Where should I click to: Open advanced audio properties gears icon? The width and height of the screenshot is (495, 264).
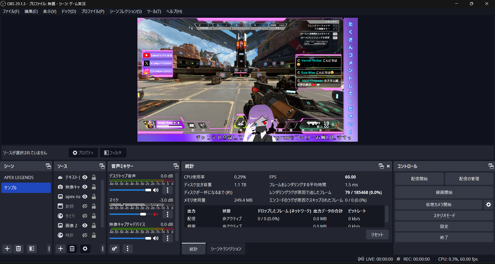click(114, 249)
